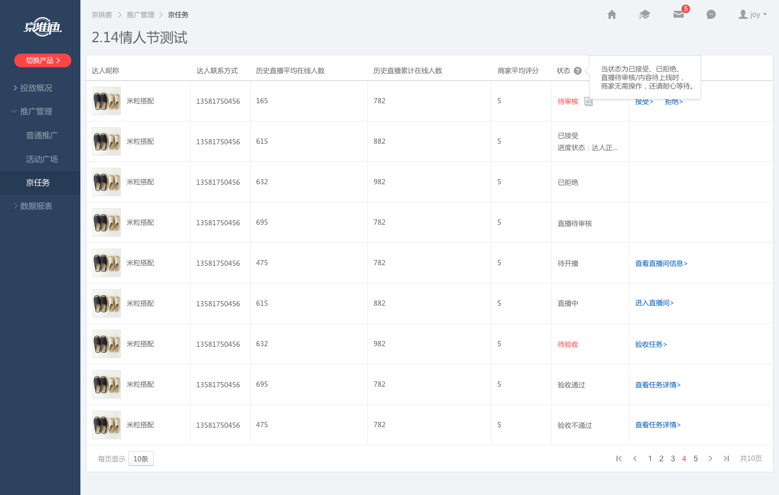Select 活动广场 in the sidebar
779x495 pixels.
point(42,159)
